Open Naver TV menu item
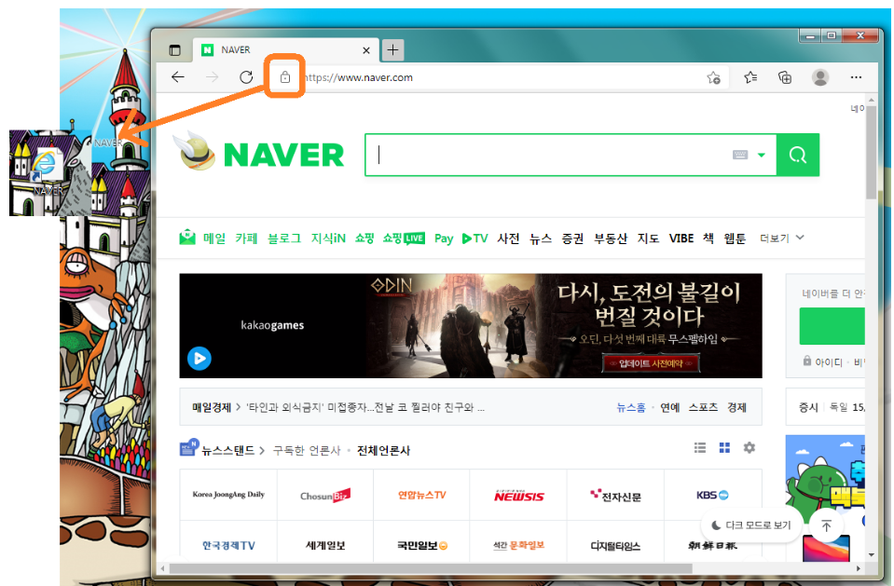 (x=475, y=238)
